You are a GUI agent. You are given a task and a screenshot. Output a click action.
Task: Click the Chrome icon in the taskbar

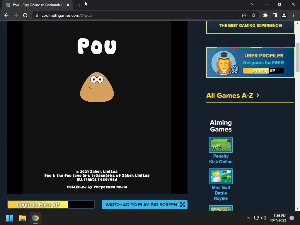(x=35, y=218)
